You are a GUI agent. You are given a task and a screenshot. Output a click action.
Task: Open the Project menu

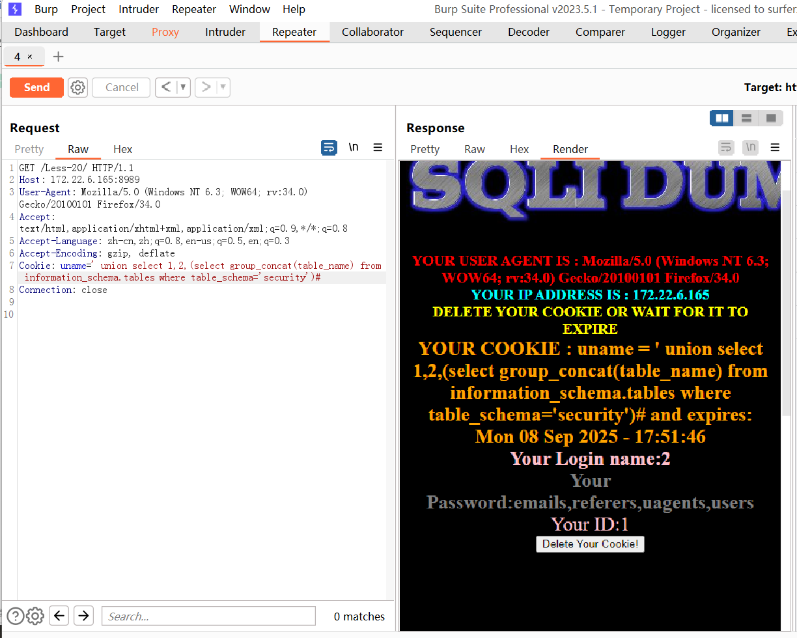pyautogui.click(x=88, y=9)
